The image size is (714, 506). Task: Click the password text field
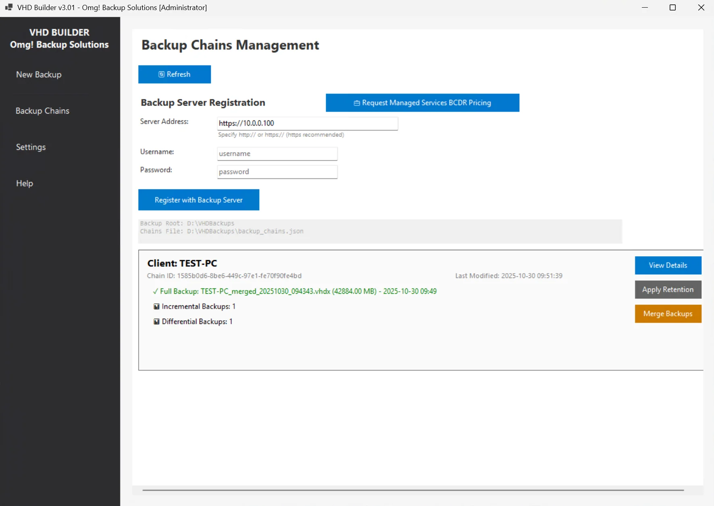click(277, 172)
